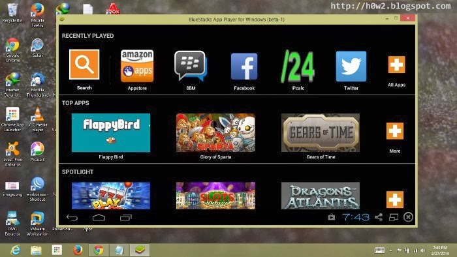The height and width of the screenshot is (257, 457).
Task: Open the Search app in BlueStacks
Action: point(84,65)
